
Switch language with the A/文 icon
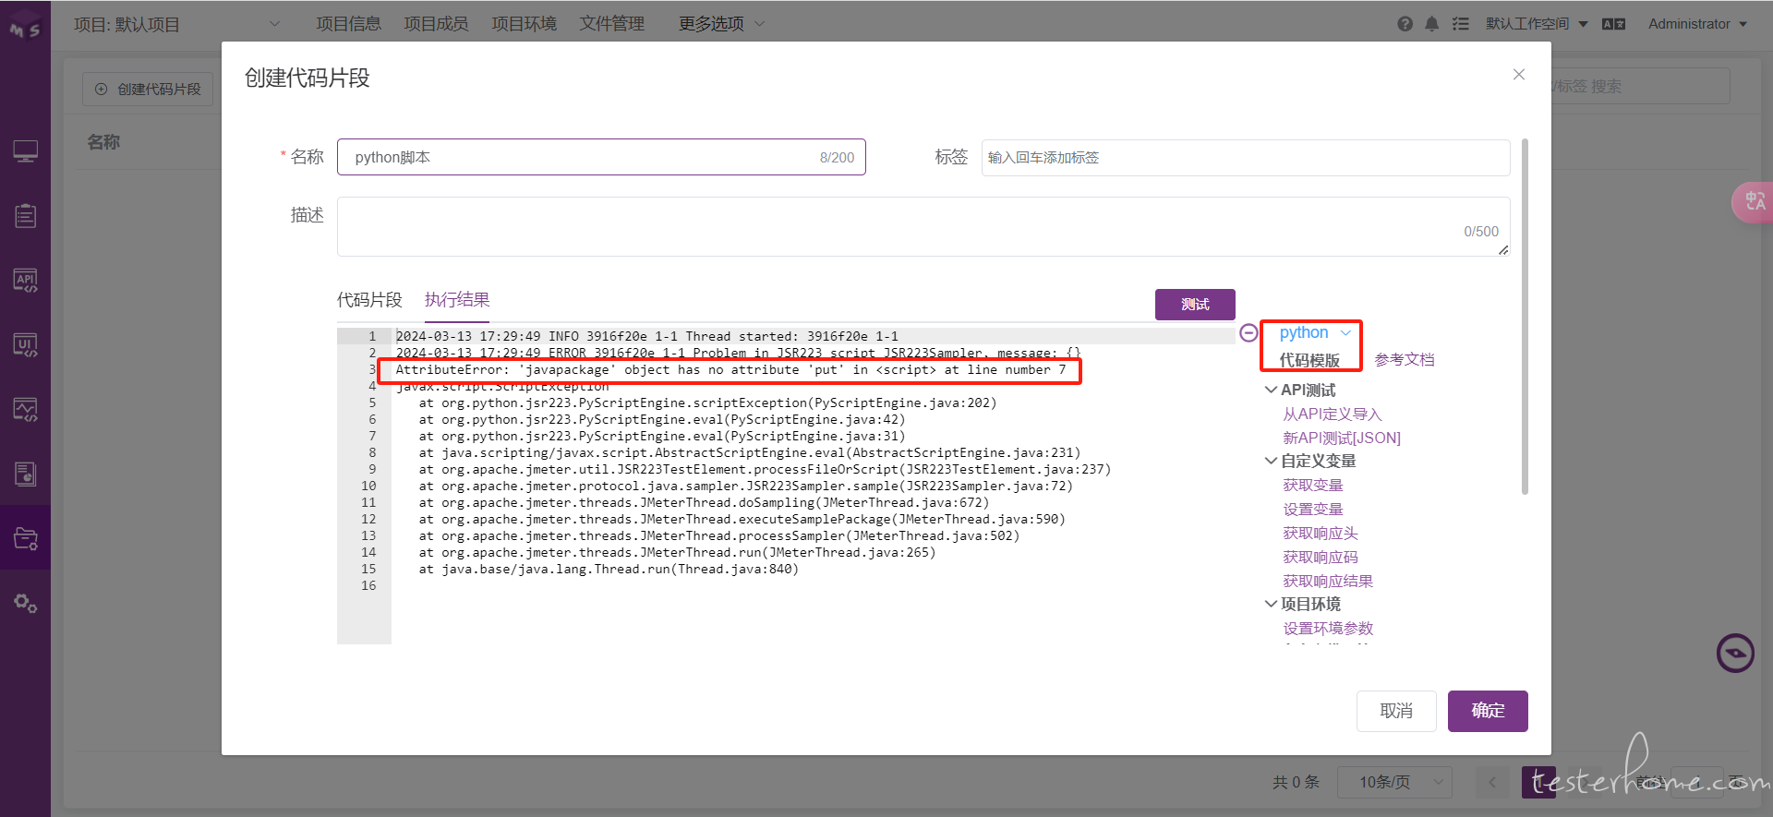click(1613, 24)
